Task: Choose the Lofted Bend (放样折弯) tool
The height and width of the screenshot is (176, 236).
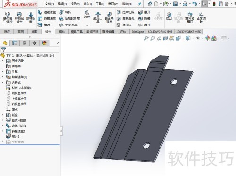Action: (x=31, y=18)
